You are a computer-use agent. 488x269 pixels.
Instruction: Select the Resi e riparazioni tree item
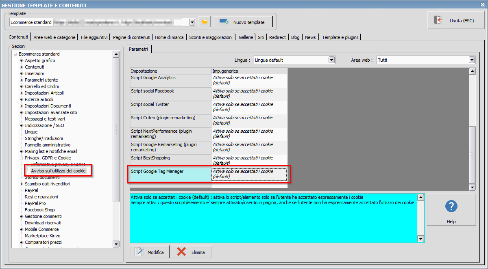point(41,197)
